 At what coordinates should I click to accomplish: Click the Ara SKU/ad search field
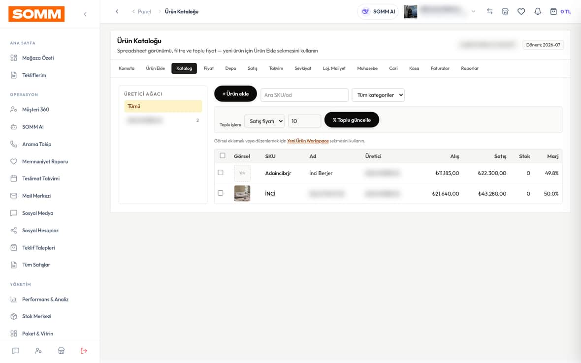[304, 95]
